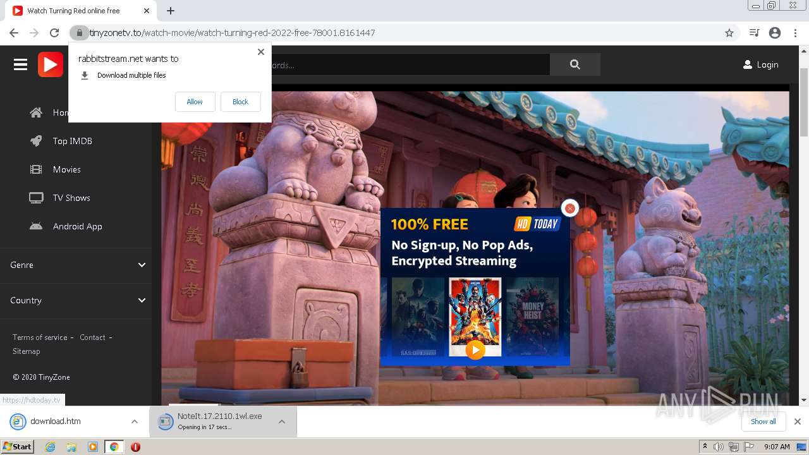This screenshot has height=455, width=809.
Task: Click the TV icon beside TV Shows
Action: pyautogui.click(x=36, y=198)
